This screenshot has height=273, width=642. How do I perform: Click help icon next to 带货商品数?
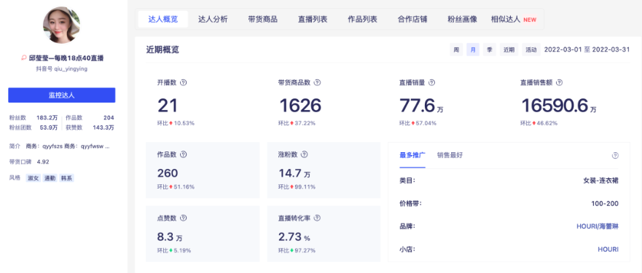(317, 82)
